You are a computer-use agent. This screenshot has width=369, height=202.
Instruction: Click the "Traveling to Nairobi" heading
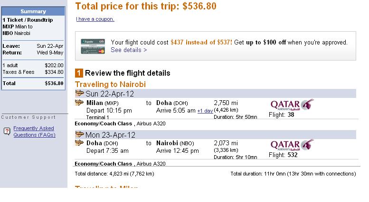110,84
